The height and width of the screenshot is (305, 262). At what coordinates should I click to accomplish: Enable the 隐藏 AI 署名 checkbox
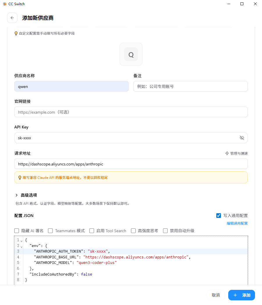[x=17, y=231]
